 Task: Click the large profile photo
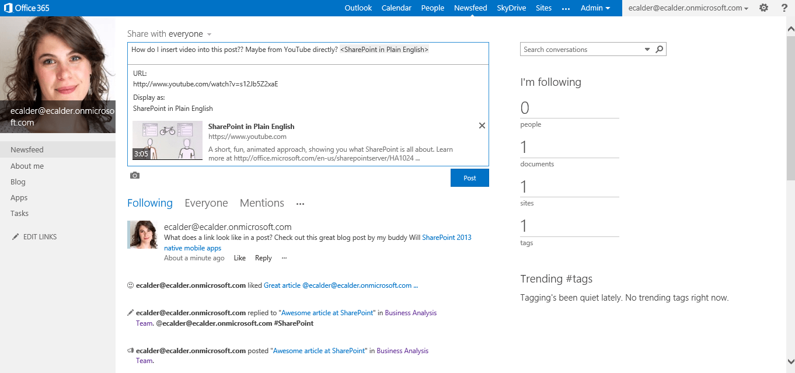pos(58,75)
